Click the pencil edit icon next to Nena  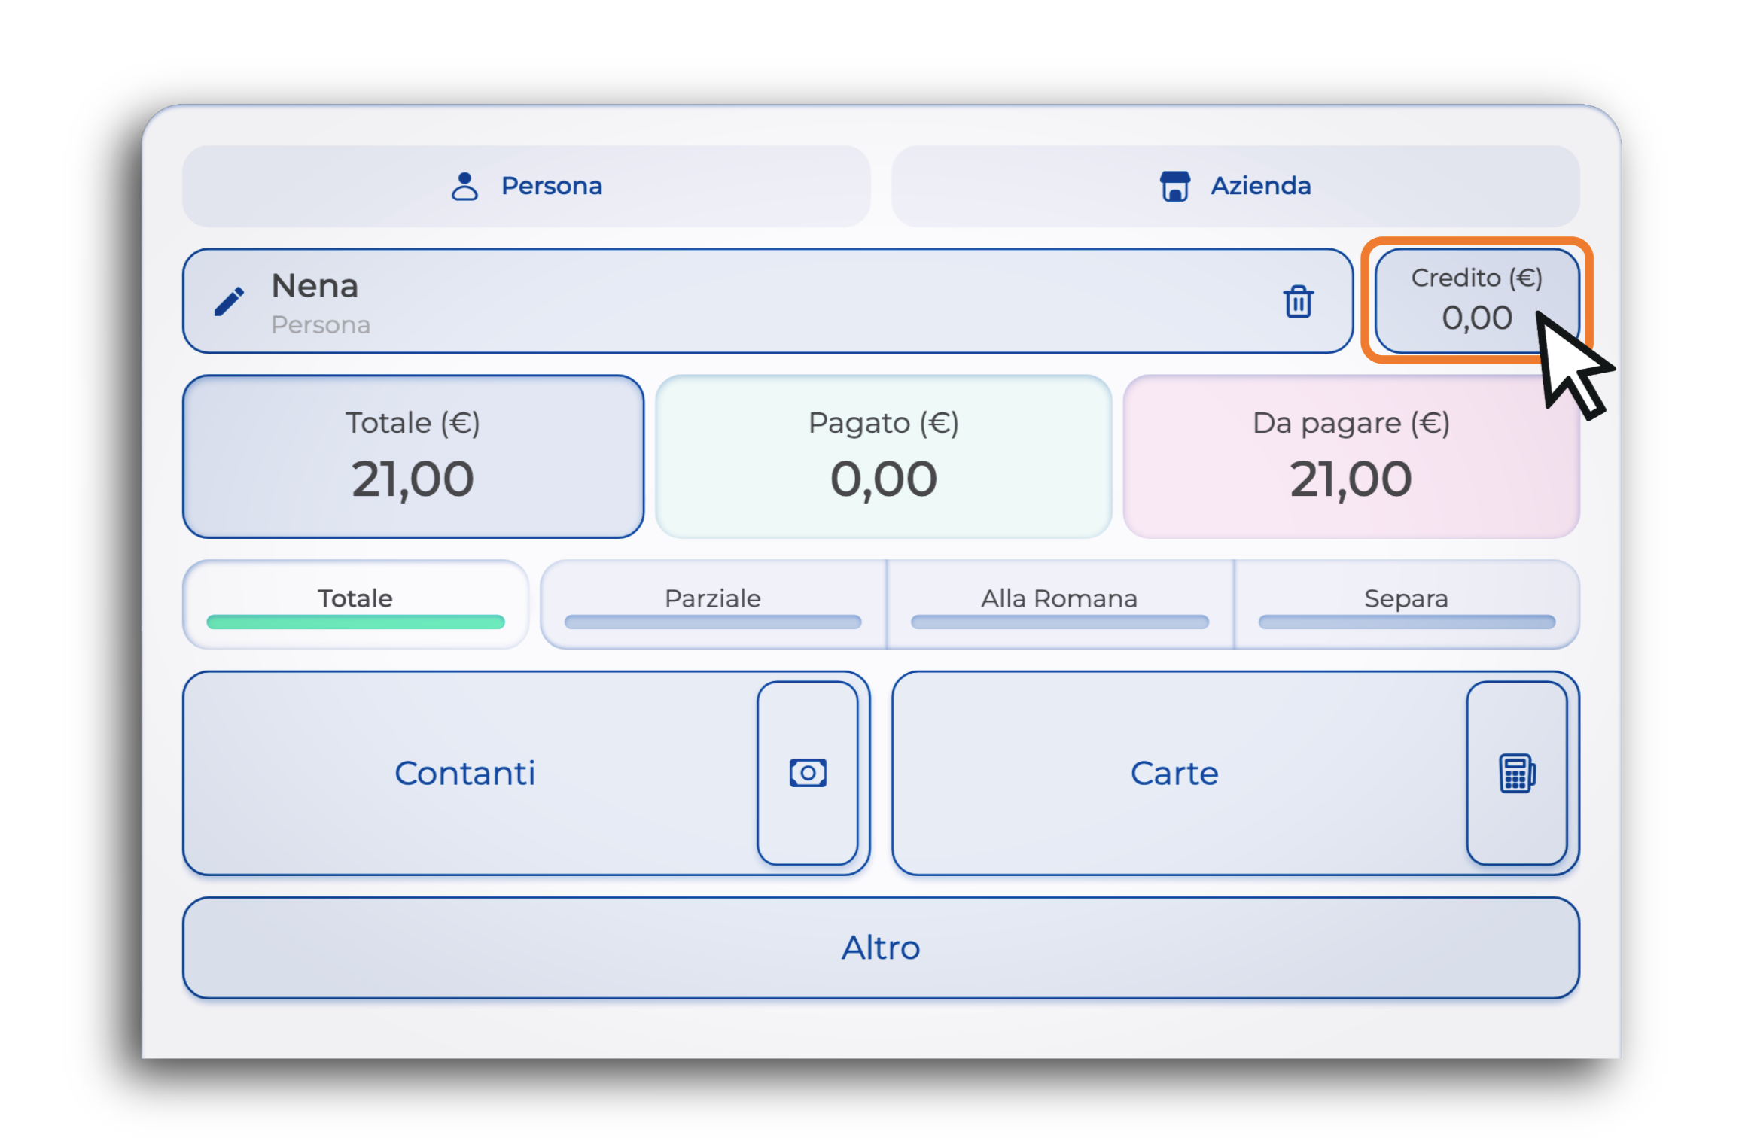229,301
